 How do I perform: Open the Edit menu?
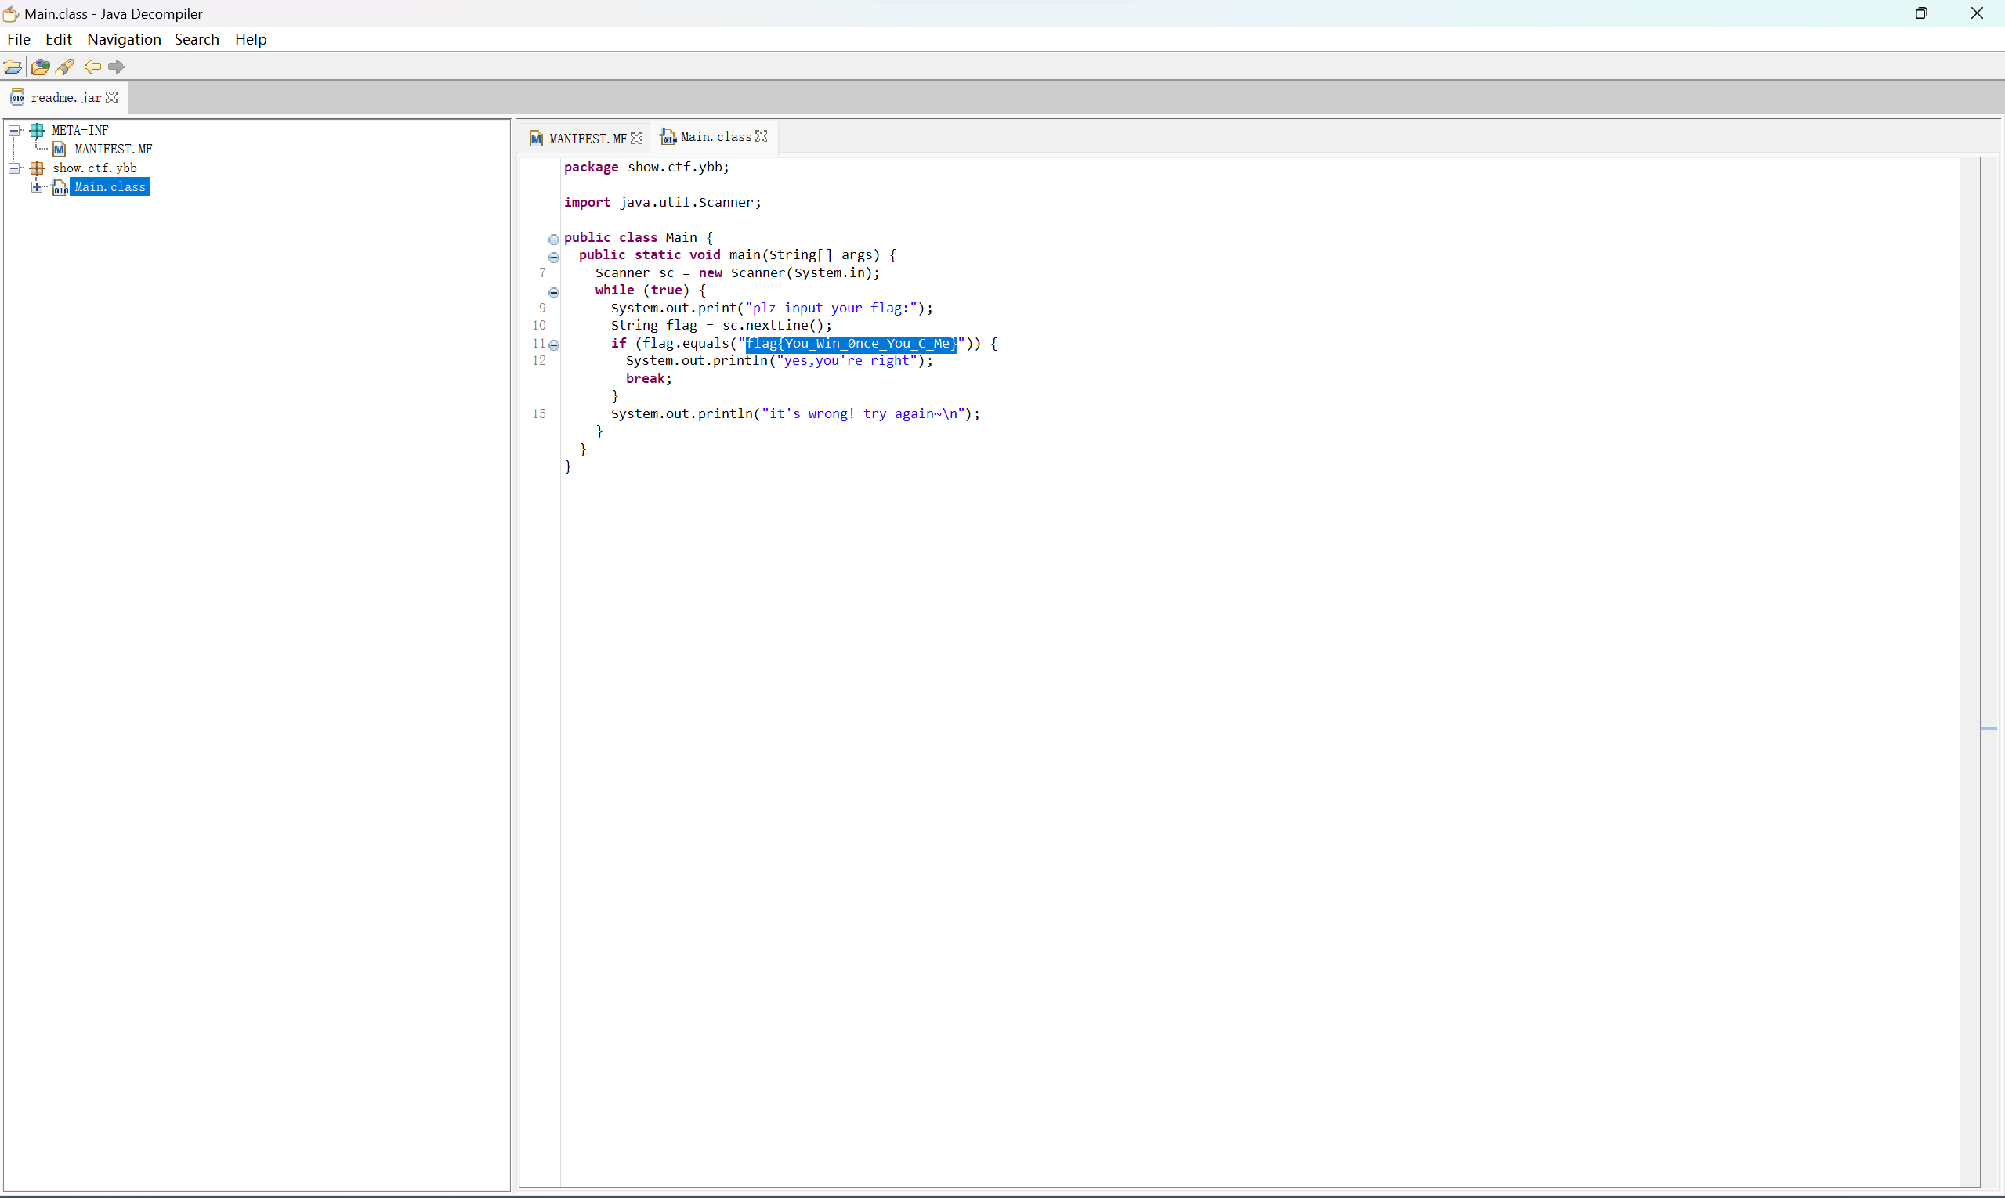pos(58,38)
